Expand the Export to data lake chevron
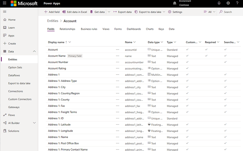Image resolution: width=243 pixels, height=151 pixels. click(x=164, y=12)
